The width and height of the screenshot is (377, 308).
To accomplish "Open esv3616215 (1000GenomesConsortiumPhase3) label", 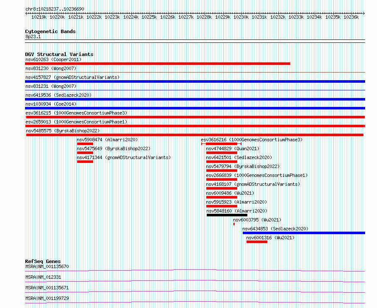I will 76,113.
